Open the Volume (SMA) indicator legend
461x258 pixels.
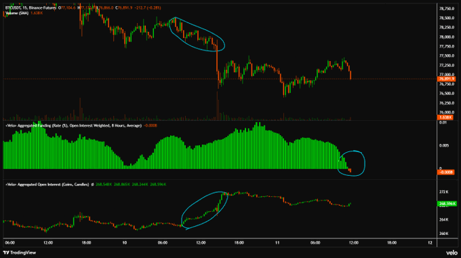(x=17, y=14)
